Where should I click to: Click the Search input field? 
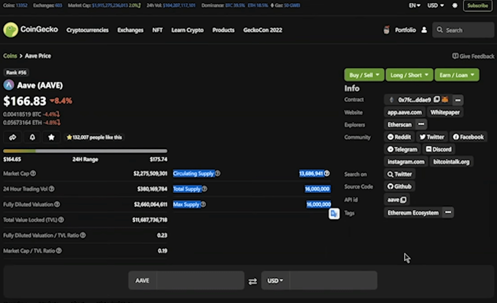point(463,30)
